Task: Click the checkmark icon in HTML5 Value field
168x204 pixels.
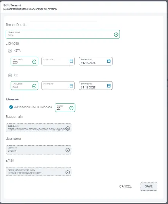Action: coord(71,108)
